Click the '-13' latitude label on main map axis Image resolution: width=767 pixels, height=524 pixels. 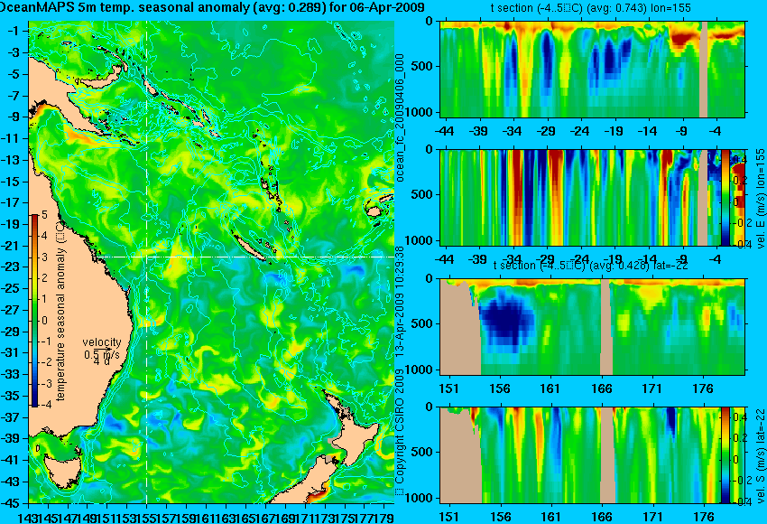pos(11,160)
